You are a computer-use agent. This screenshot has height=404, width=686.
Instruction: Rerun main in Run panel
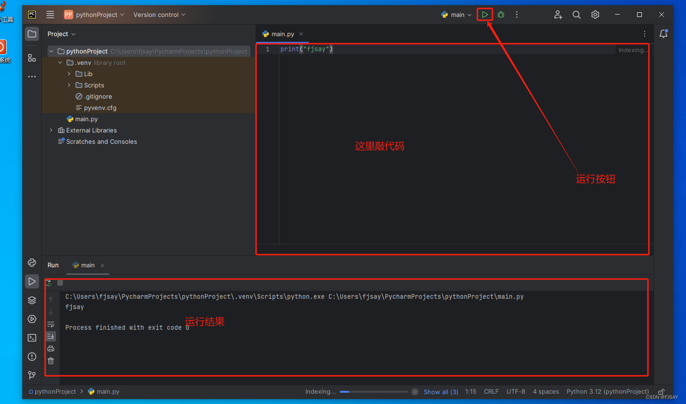[x=49, y=283]
